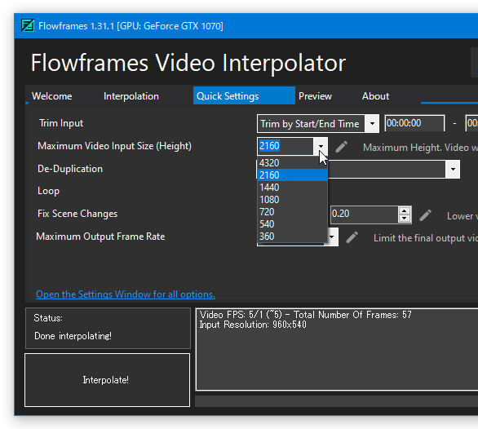Pick 540 in the height dropdown list

[x=292, y=223]
